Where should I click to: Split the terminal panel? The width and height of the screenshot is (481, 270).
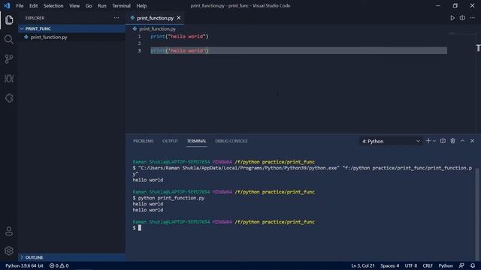(443, 141)
